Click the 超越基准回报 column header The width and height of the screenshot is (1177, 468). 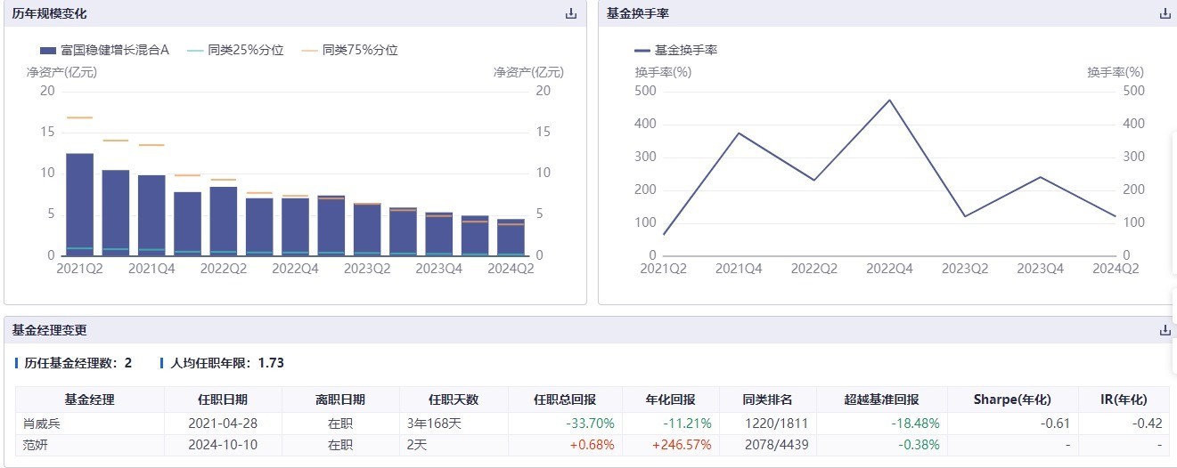coord(881,399)
